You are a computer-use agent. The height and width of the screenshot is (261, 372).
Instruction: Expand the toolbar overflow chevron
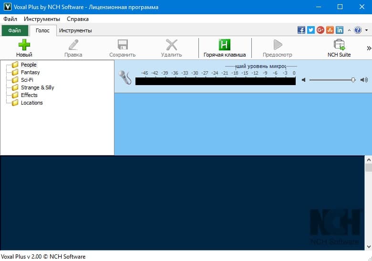369,48
